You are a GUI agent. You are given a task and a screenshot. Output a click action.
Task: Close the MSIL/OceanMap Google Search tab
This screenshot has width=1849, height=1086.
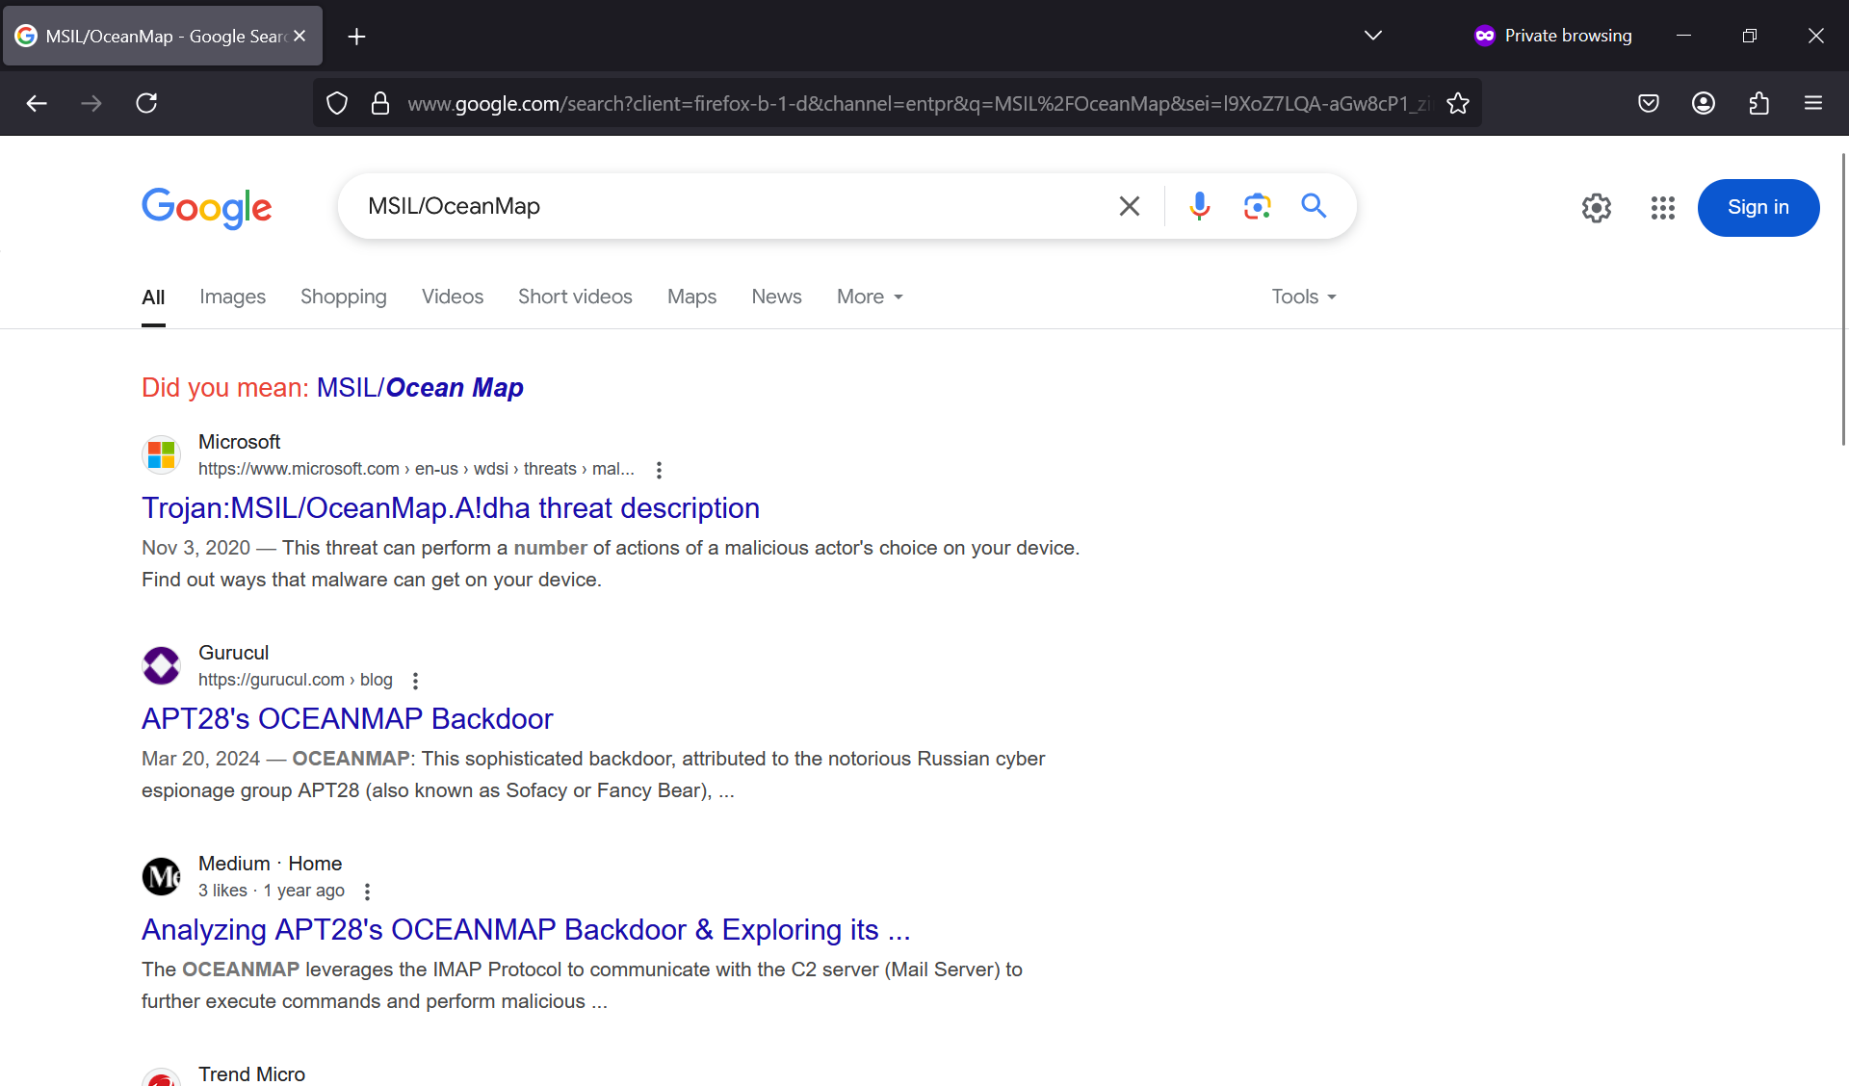coord(299,36)
